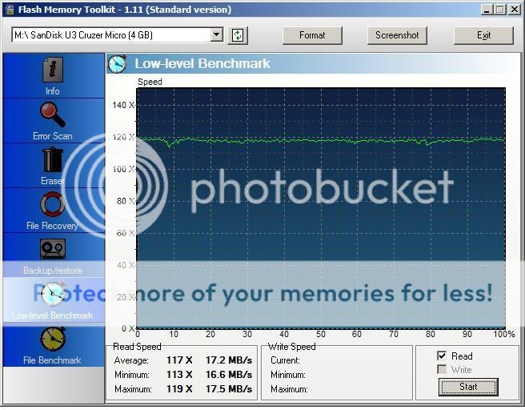Switch to the File Benchmark label
This screenshot has width=525, height=410.
click(x=52, y=360)
